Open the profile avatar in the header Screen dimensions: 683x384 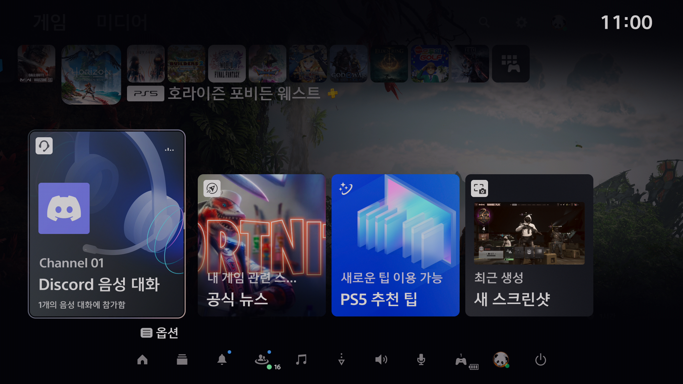tap(559, 22)
